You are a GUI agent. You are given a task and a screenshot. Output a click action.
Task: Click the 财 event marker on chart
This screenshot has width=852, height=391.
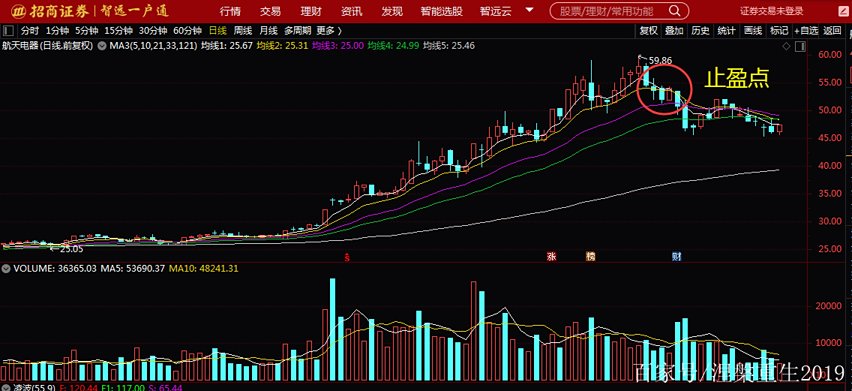coord(676,257)
